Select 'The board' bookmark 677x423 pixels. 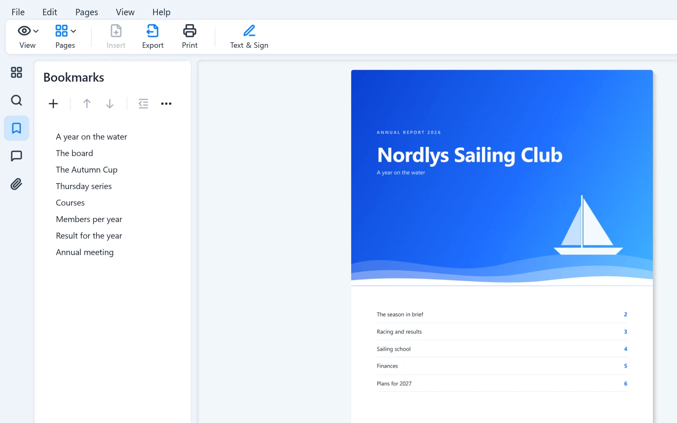(x=74, y=153)
